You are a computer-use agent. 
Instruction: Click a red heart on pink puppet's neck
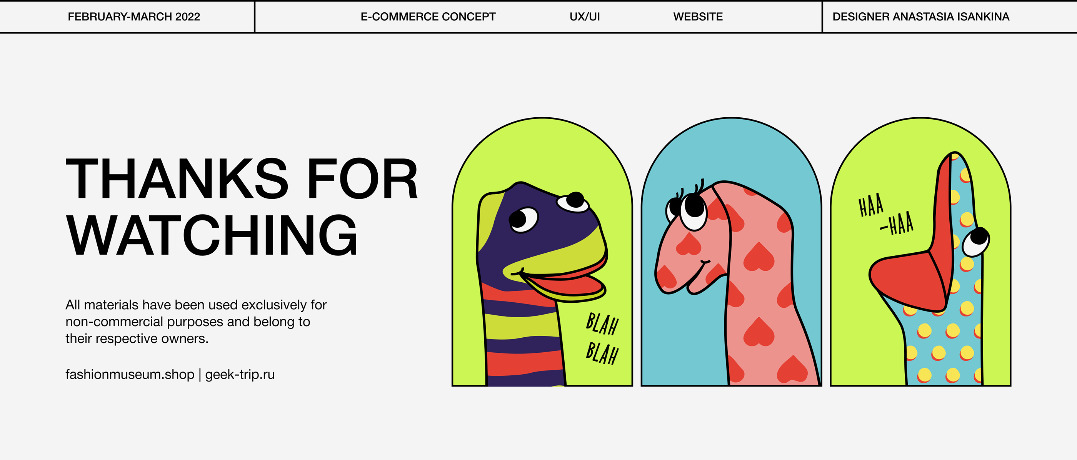[x=759, y=257]
